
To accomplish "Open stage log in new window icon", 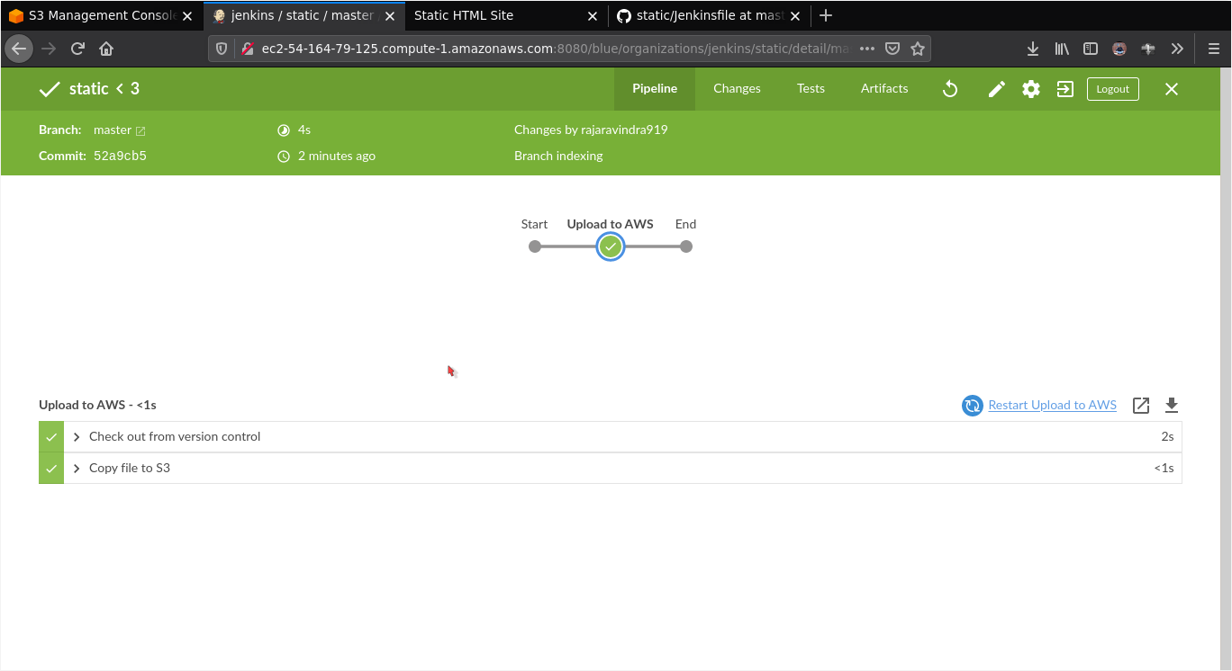I will point(1141,406).
